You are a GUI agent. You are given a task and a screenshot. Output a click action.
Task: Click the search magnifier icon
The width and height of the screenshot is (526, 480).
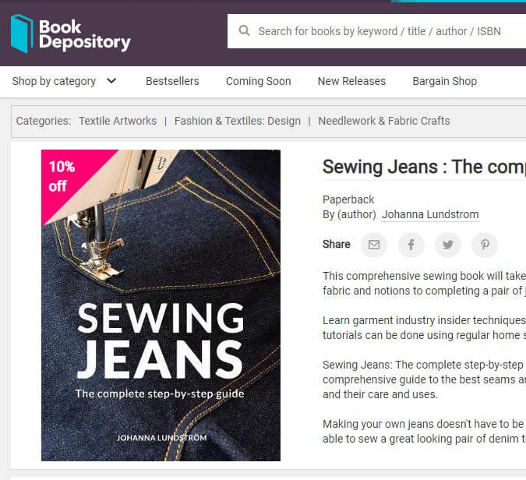point(245,31)
